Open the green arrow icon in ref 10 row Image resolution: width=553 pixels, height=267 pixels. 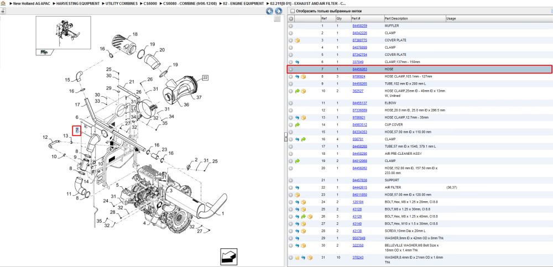coord(297,91)
